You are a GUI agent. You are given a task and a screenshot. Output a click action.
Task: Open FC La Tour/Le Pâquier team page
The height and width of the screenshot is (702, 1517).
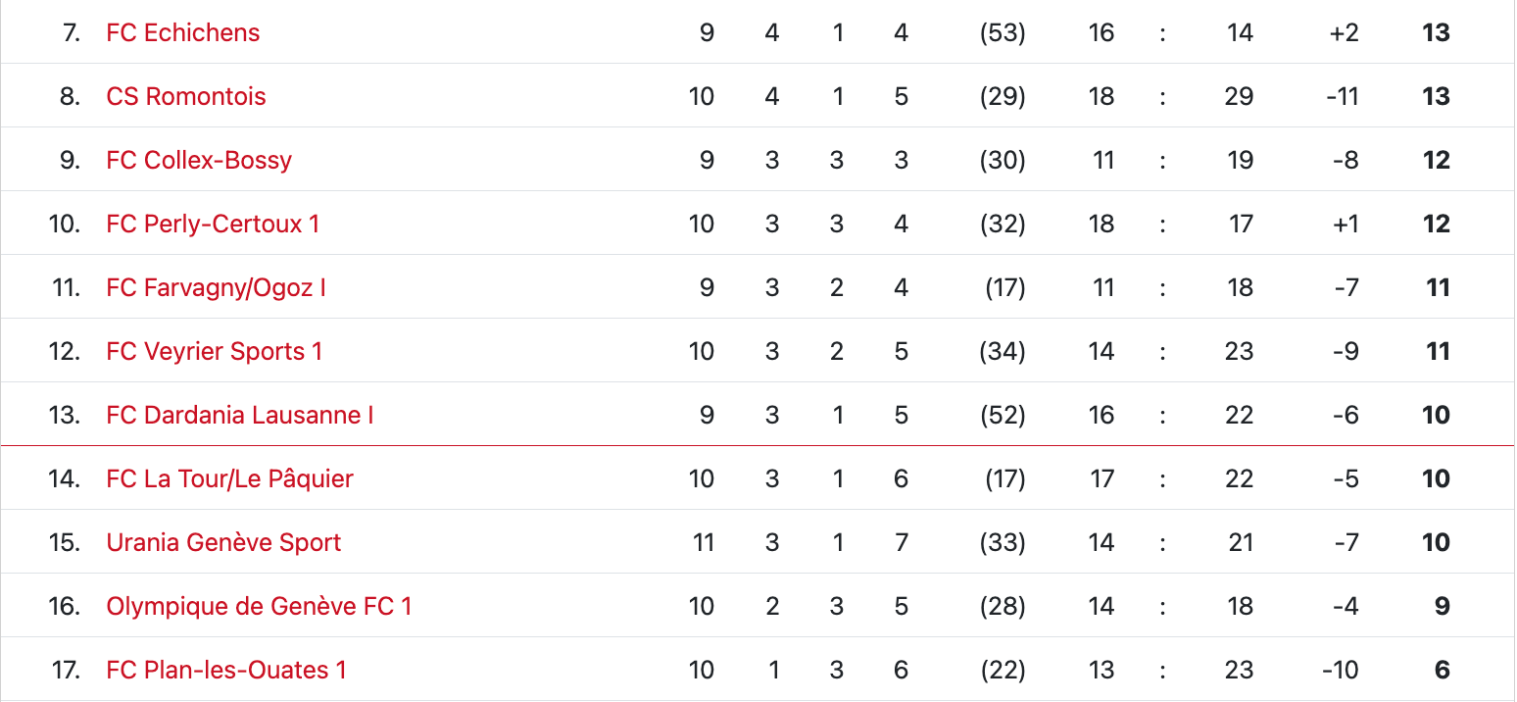pyautogui.click(x=229, y=478)
